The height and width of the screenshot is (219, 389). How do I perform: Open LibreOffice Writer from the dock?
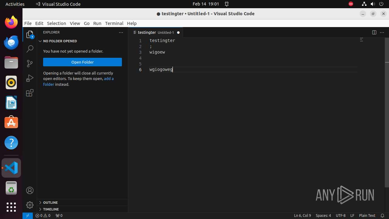click(x=11, y=103)
